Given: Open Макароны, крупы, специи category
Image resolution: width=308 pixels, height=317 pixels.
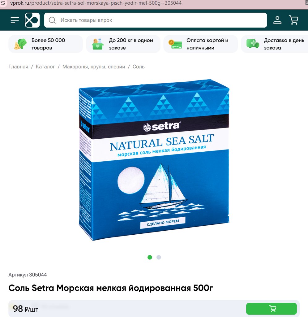Looking at the screenshot, I should point(94,67).
